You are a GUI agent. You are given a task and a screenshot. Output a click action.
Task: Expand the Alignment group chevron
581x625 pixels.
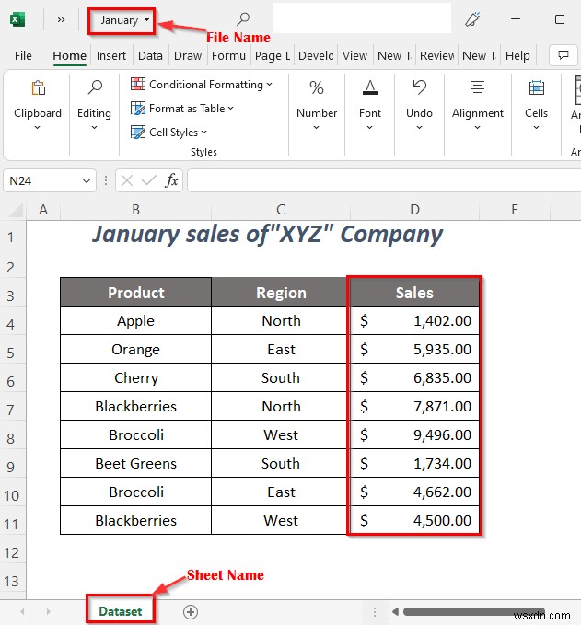[477, 128]
